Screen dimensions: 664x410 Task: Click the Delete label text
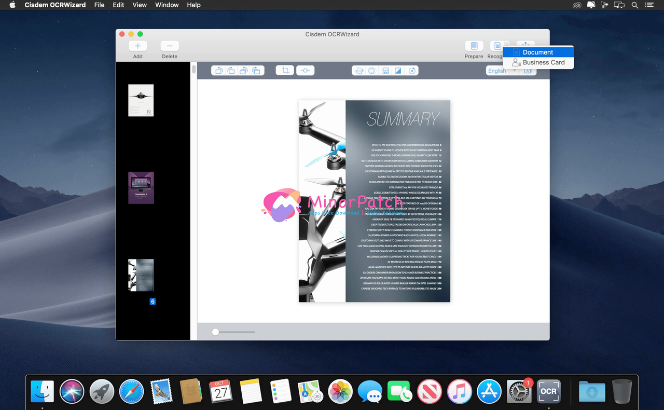coord(170,56)
